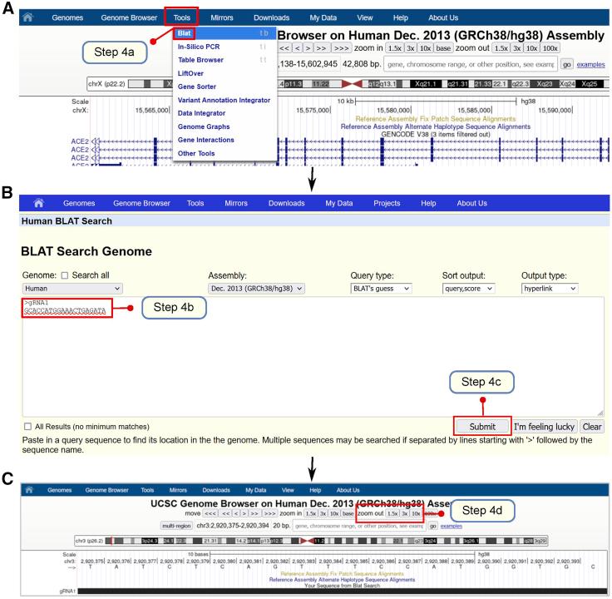Screen dimensions: 612x599
Task: Click the first ACE2 gene track label
Action: pos(80,141)
